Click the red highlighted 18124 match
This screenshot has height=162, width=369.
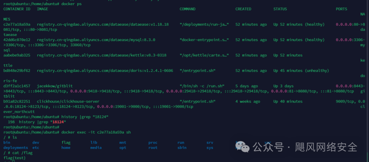click(58, 122)
